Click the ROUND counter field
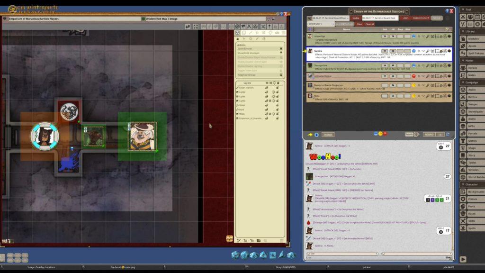Screen dimensions: 485x273 pyautogui.click(x=440, y=135)
